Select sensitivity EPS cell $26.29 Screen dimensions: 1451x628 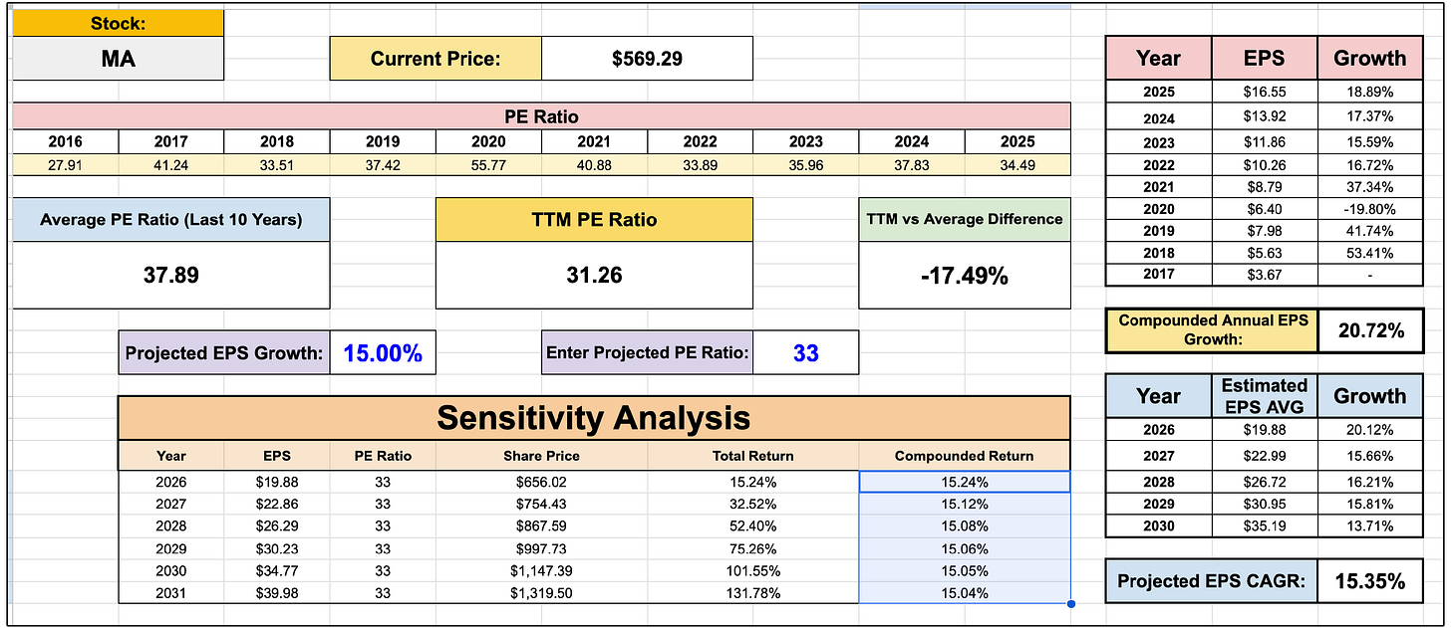277,525
